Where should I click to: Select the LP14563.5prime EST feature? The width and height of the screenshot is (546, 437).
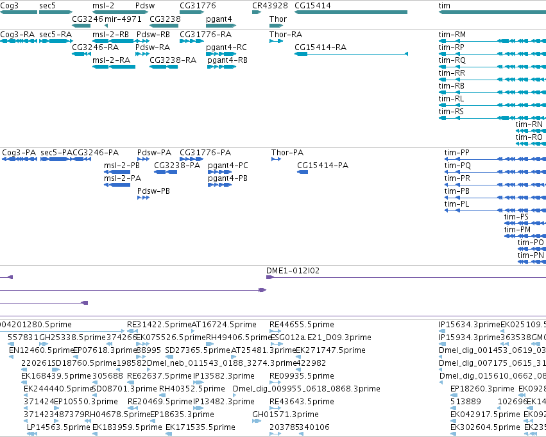(32, 434)
